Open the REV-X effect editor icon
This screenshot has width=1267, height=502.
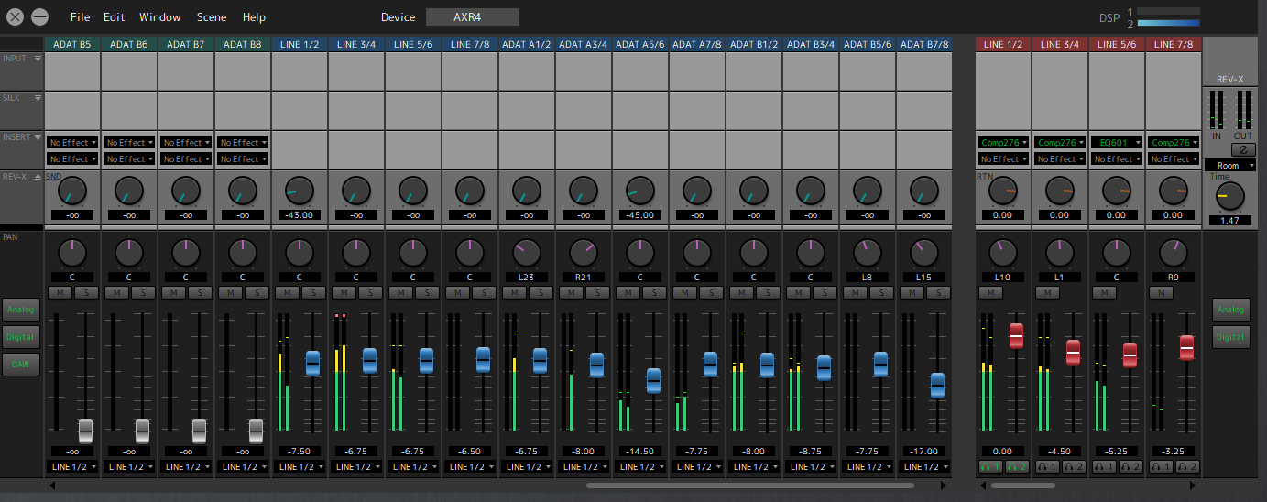1243,149
